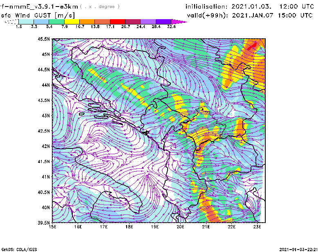This screenshot has width=327, height=252.
Task: Click the "GrADS: COLA/IGES" footer text
Action: click(19, 250)
